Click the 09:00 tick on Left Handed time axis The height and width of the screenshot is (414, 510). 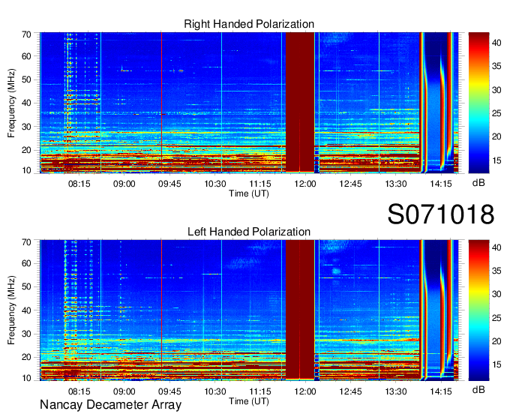click(124, 391)
